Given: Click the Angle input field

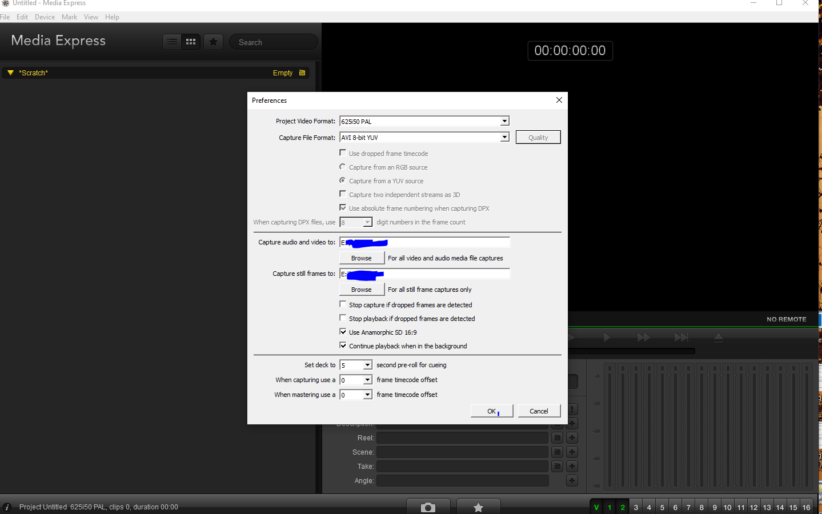Looking at the screenshot, I should [462, 480].
